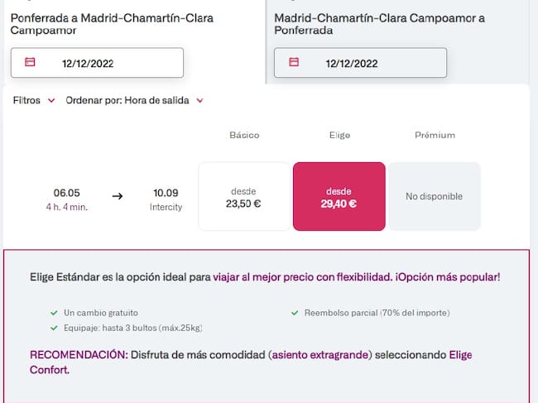Click the Elige column header
Image resolution: width=538 pixels, height=403 pixels.
coord(339,135)
